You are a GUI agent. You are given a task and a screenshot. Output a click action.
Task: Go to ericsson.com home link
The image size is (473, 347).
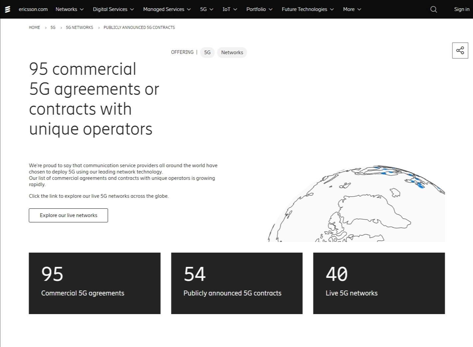(33, 9)
